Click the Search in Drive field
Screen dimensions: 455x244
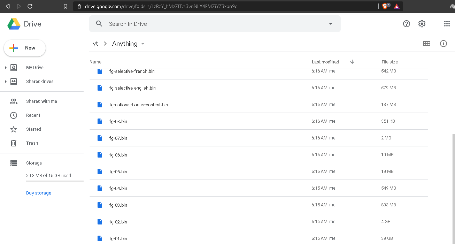[x=209, y=24]
